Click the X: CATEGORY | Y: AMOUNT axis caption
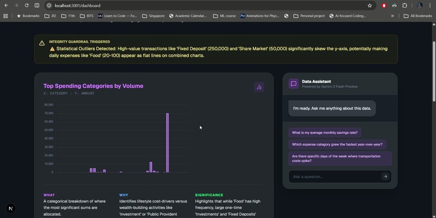 [69, 94]
